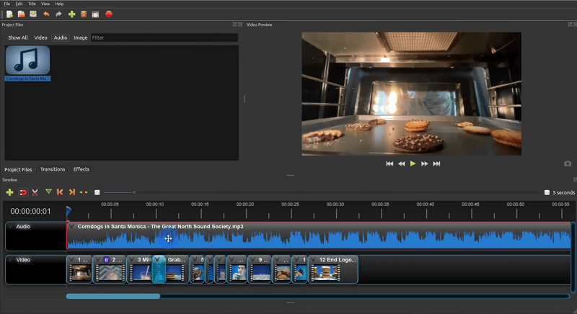Select the 12 End Logo clip thumbnail
The image size is (577, 314).
tap(326, 273)
